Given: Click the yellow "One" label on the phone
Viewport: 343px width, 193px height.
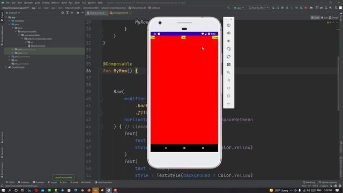Looking at the screenshot, I should [x=152, y=38].
